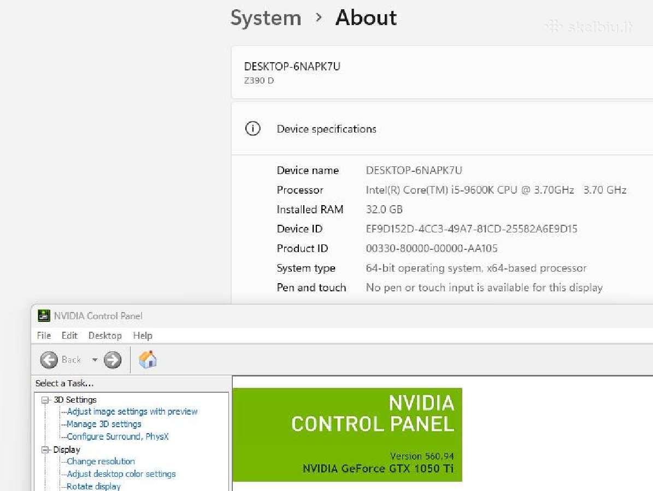
Task: Click the NVIDIA GeForce GTX 1050 Ti text
Action: tap(378, 469)
